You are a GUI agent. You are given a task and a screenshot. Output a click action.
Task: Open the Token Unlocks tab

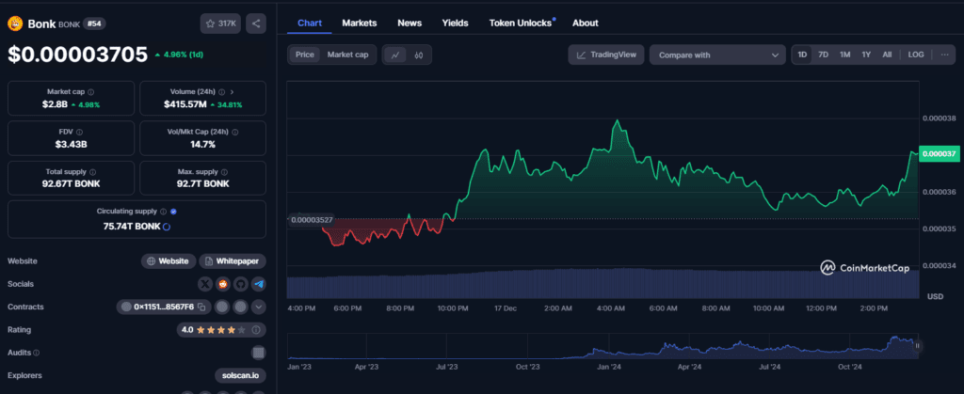coord(522,23)
